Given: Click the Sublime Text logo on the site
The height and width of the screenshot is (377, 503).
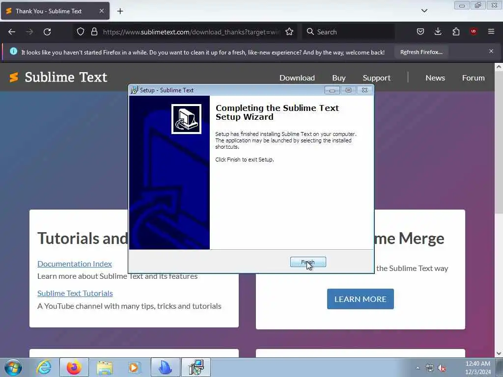Looking at the screenshot, I should coord(58,77).
